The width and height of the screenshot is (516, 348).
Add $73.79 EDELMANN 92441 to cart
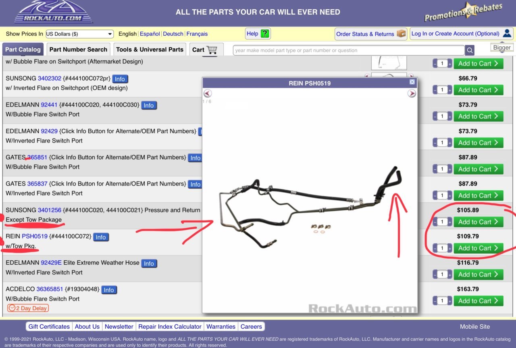point(479,116)
